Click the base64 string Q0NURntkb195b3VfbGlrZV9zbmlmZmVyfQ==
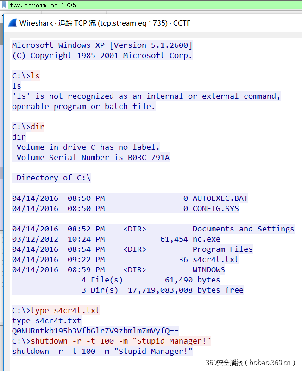The width and height of the screenshot is (302, 371). coord(95,331)
